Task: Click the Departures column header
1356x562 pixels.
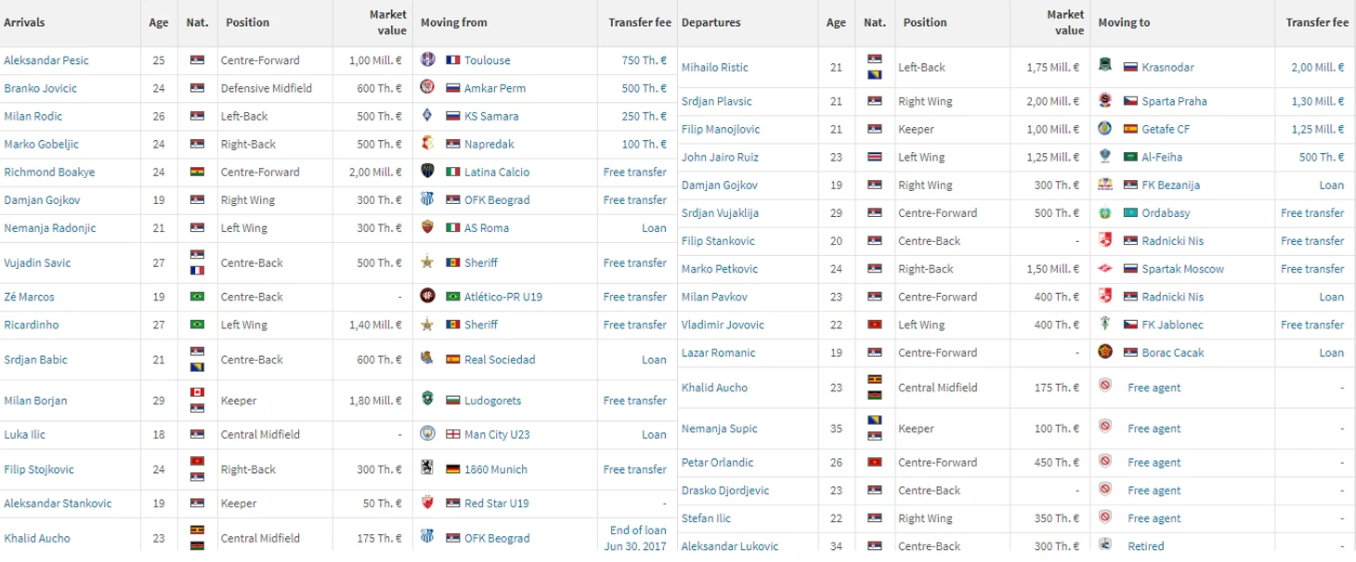Action: click(x=711, y=22)
